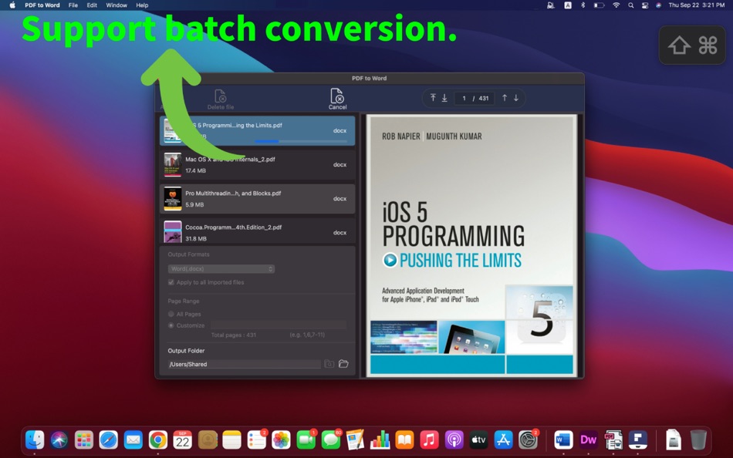Open Launchpad from the dock

[x=83, y=439]
